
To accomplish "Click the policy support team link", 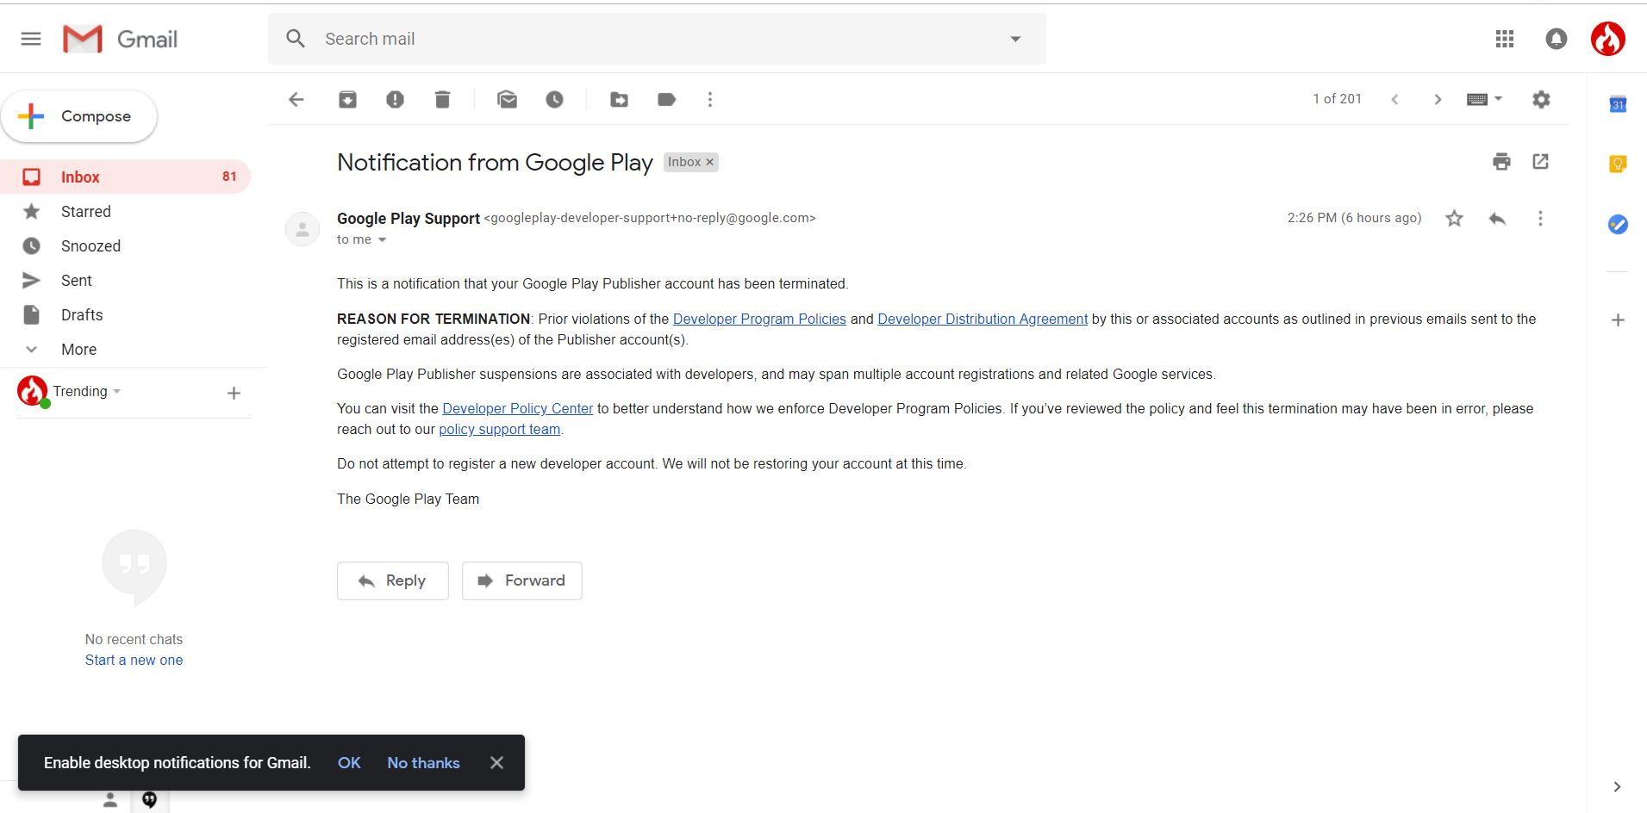I will 499,429.
